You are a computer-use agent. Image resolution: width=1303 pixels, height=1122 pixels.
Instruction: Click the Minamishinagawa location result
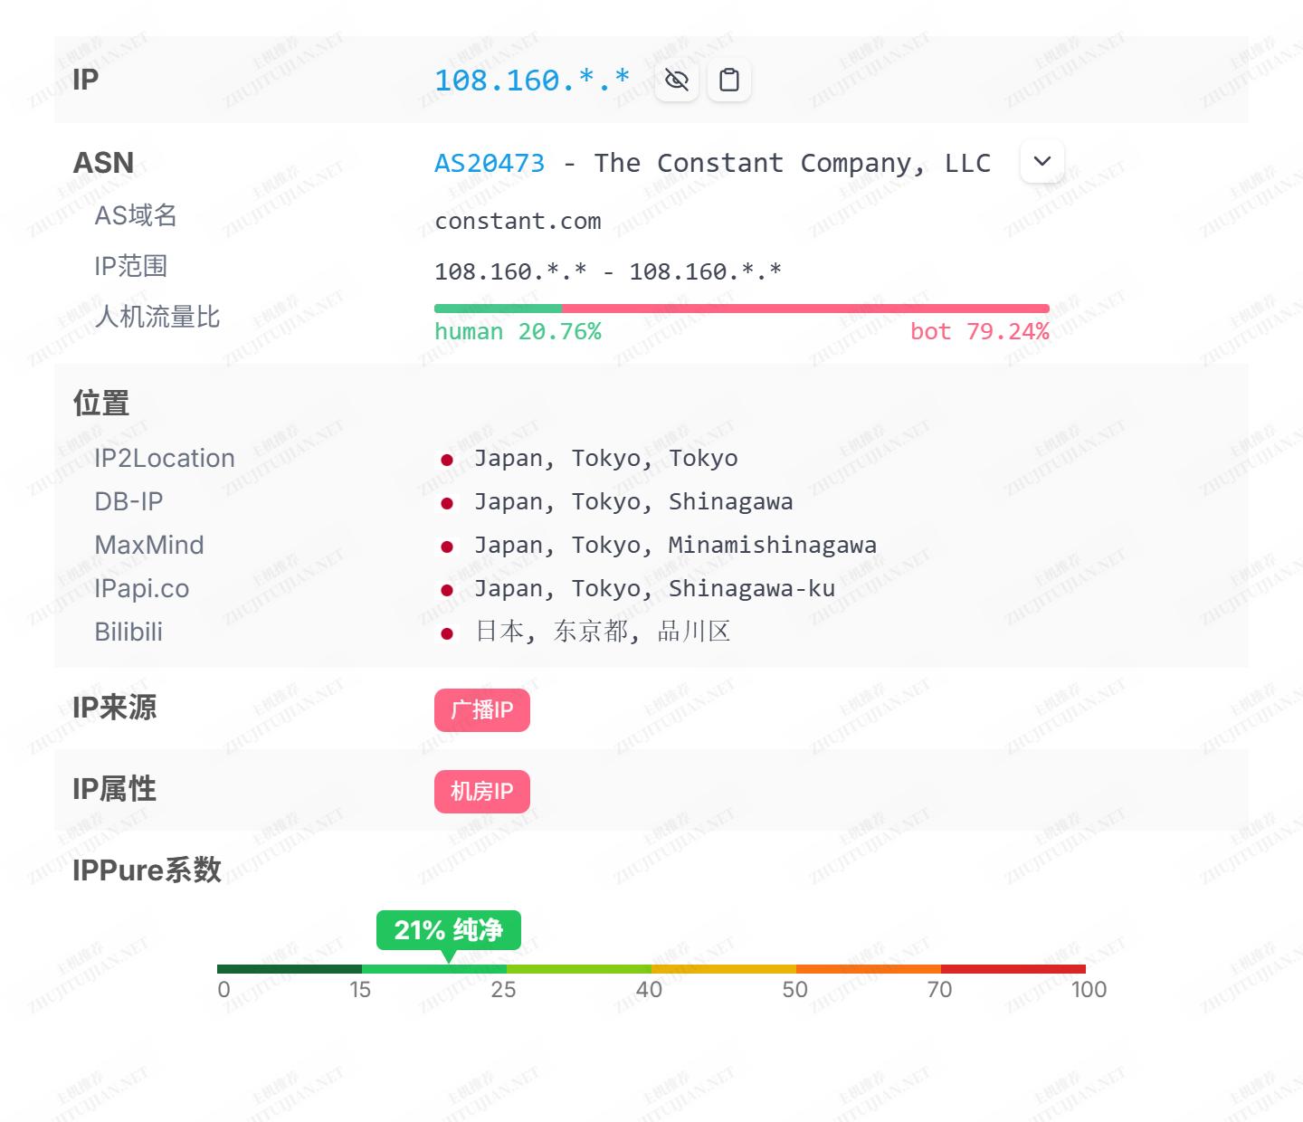pos(772,545)
